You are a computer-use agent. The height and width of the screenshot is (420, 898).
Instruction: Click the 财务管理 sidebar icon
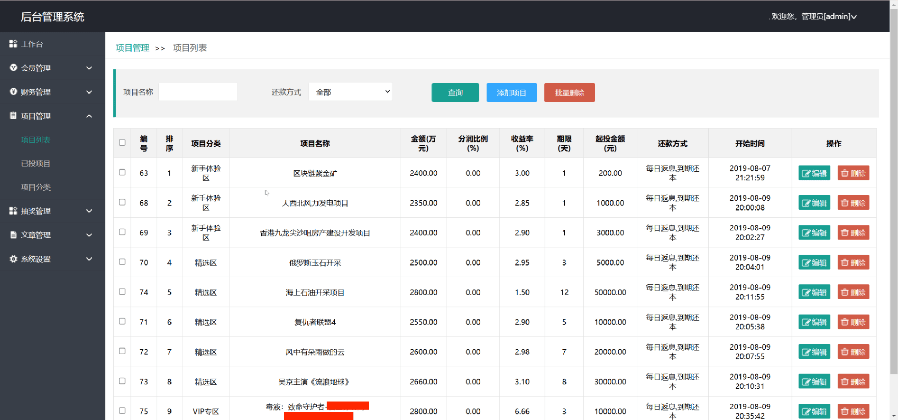point(13,91)
